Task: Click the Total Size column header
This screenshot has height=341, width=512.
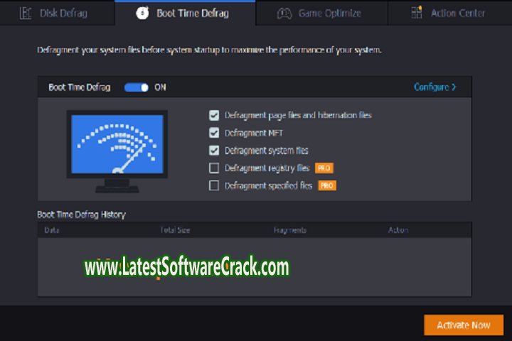Action: (175, 230)
